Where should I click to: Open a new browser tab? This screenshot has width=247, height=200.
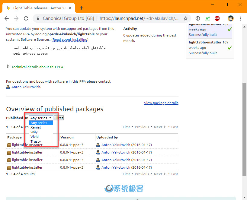(82, 8)
